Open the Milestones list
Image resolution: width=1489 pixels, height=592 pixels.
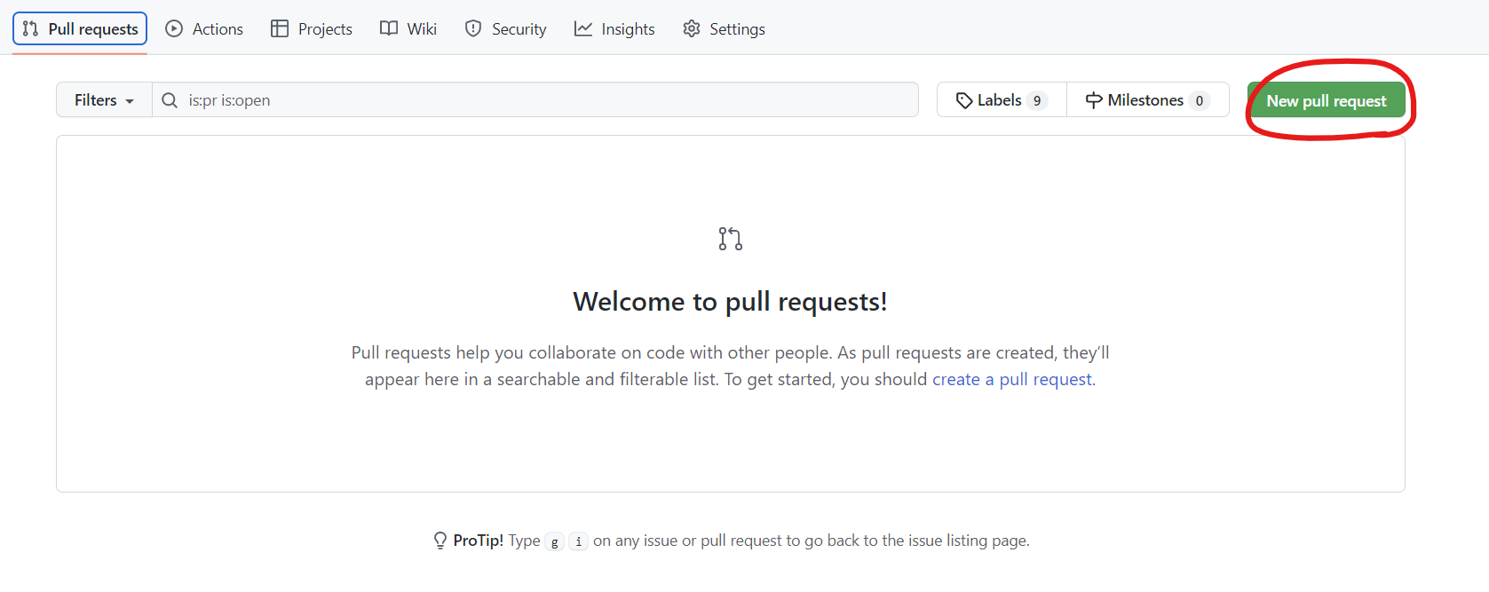(1147, 99)
